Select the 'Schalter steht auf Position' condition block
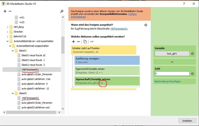This screenshot has height=126, width=199. (103, 50)
